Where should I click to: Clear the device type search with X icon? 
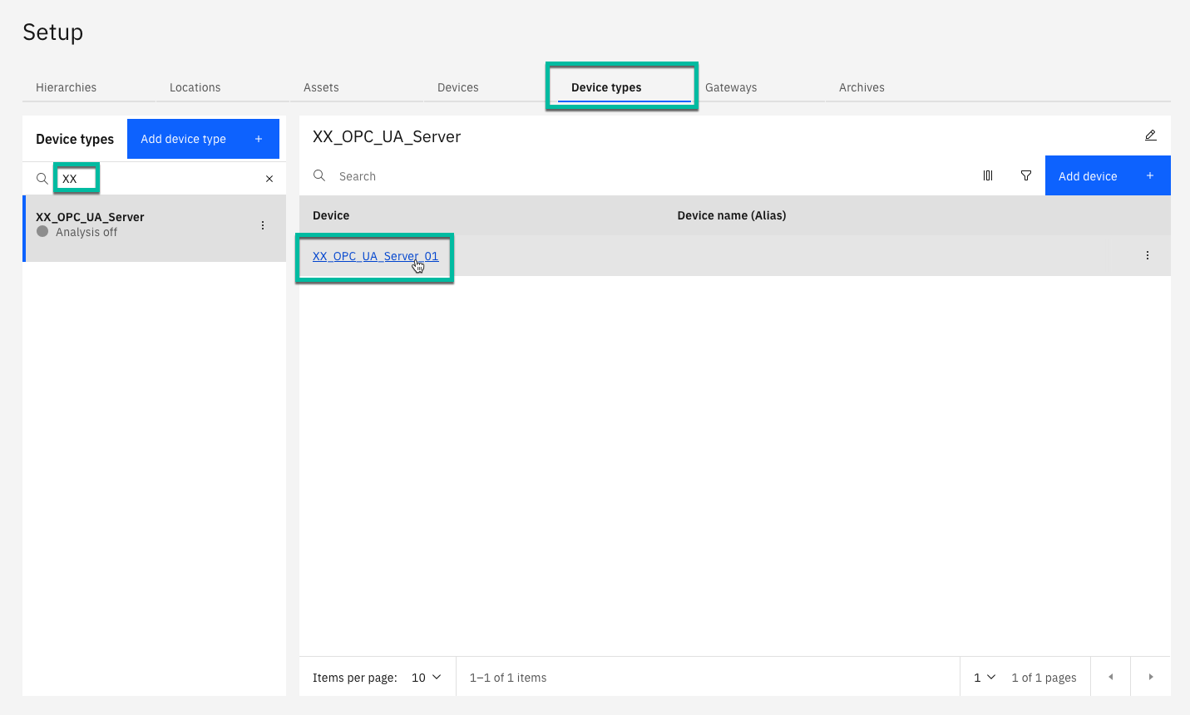(269, 179)
